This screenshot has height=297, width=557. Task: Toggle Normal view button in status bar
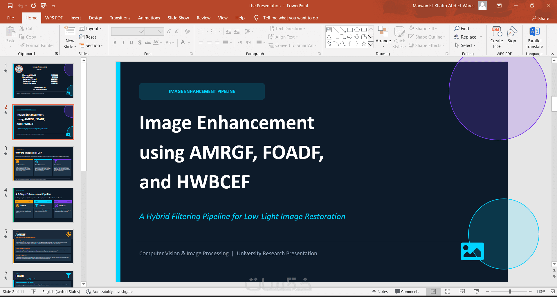tap(433, 291)
